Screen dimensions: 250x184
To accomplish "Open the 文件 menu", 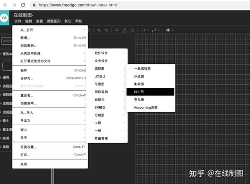I will click(18, 21).
